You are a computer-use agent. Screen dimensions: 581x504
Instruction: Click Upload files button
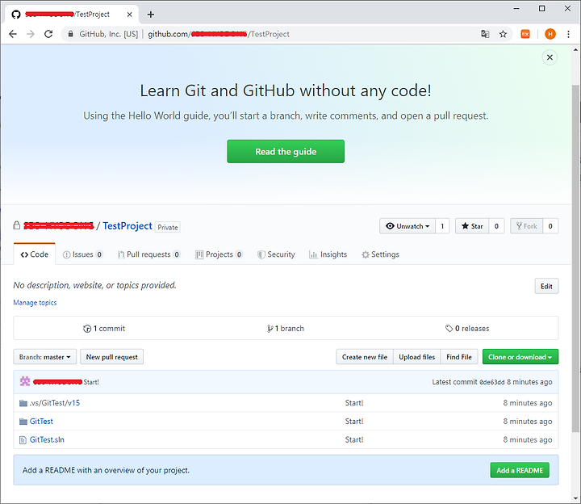pos(417,357)
